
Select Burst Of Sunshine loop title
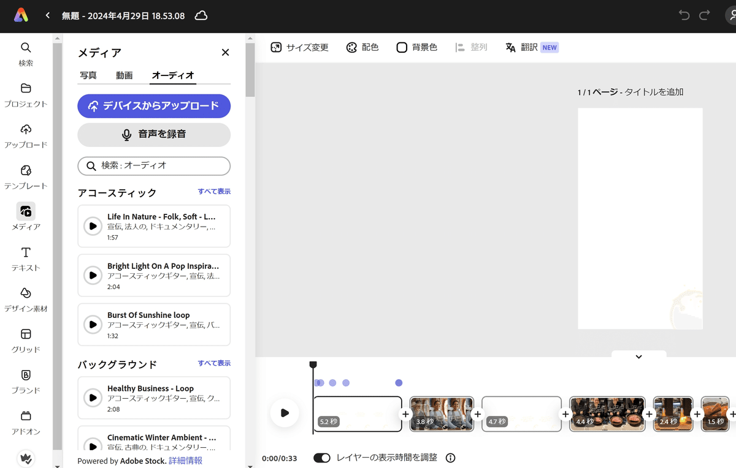click(x=148, y=315)
